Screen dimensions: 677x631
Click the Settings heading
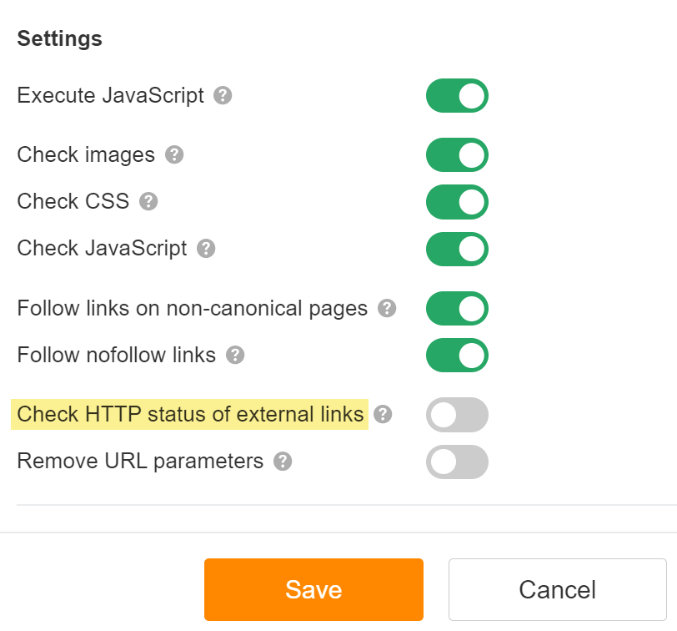(x=59, y=38)
